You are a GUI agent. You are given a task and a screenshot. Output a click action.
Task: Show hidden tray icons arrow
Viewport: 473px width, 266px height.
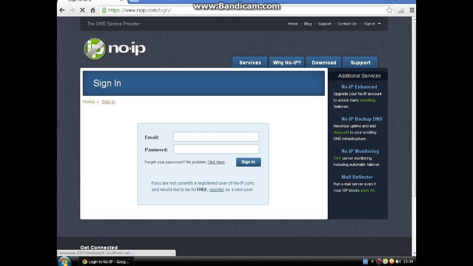click(372, 262)
